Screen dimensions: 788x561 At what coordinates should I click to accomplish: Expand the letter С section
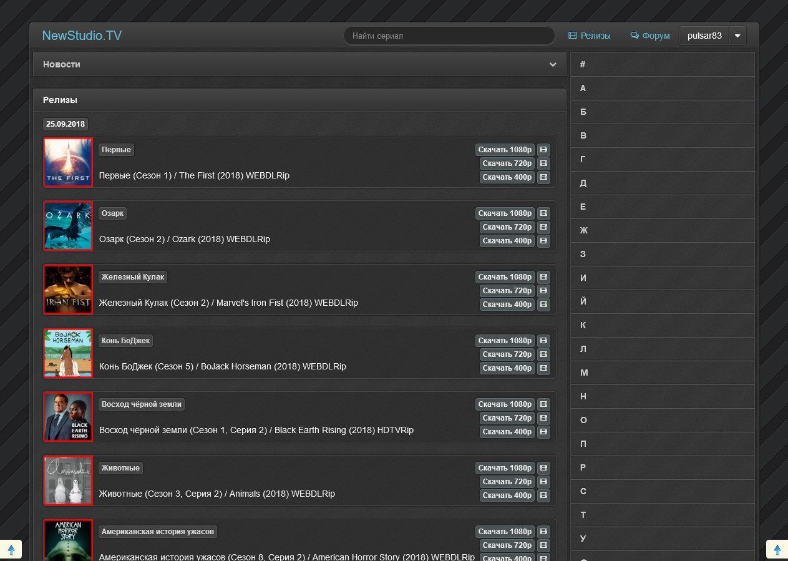pos(663,492)
